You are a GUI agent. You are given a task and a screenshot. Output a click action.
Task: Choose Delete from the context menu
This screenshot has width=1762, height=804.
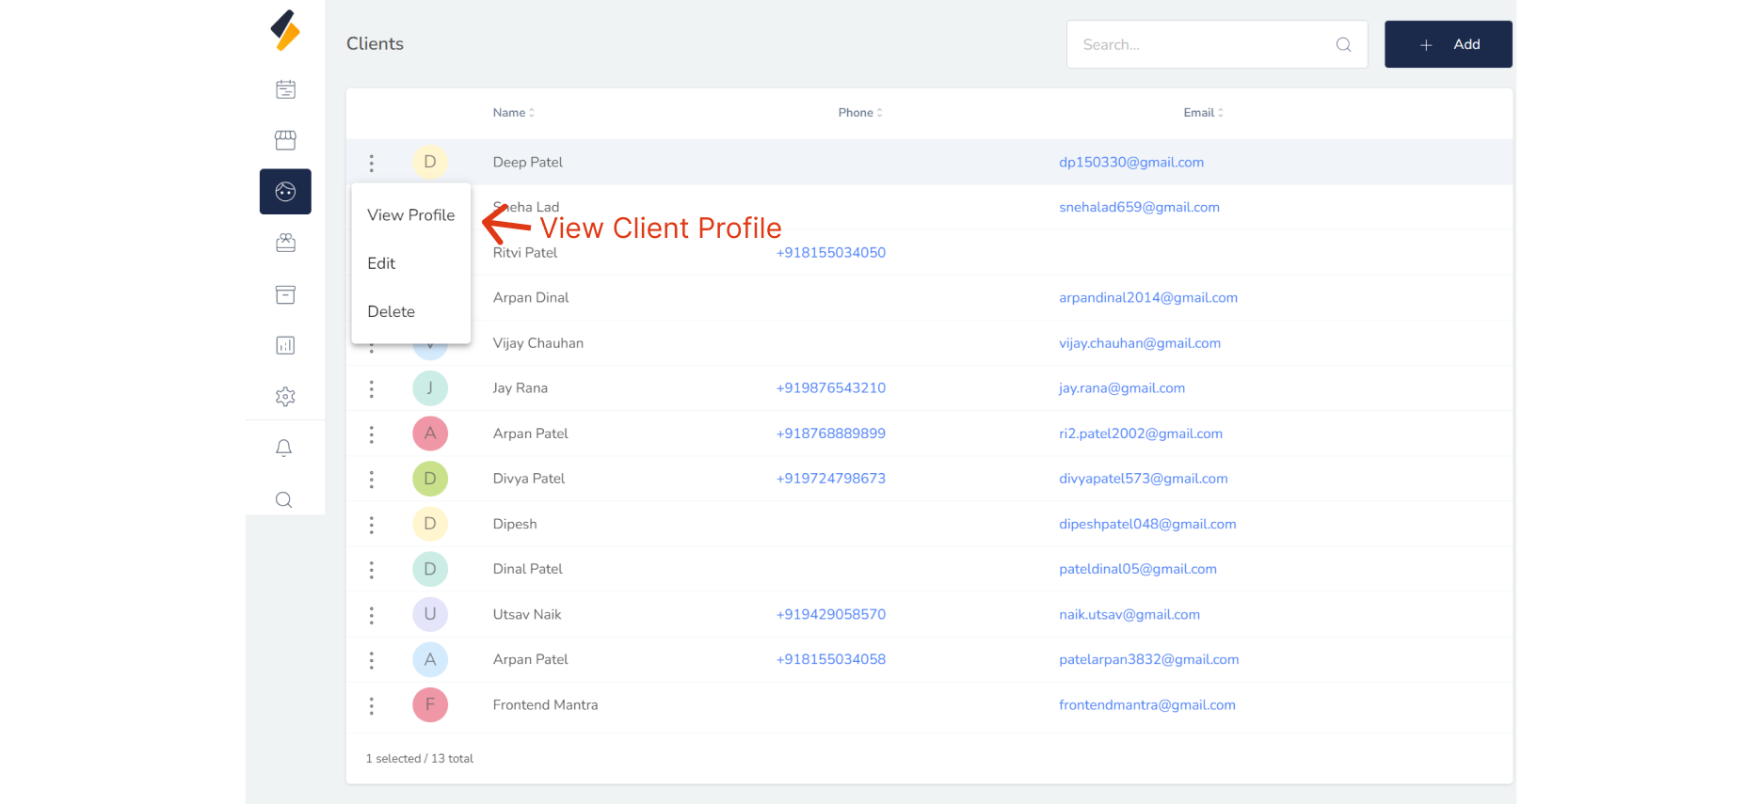pyautogui.click(x=391, y=311)
